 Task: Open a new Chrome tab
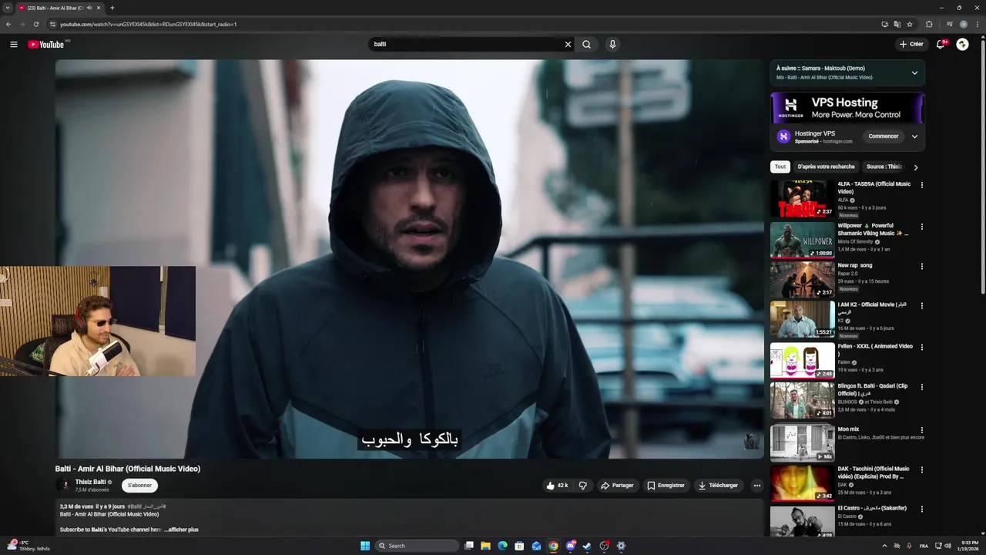point(112,8)
